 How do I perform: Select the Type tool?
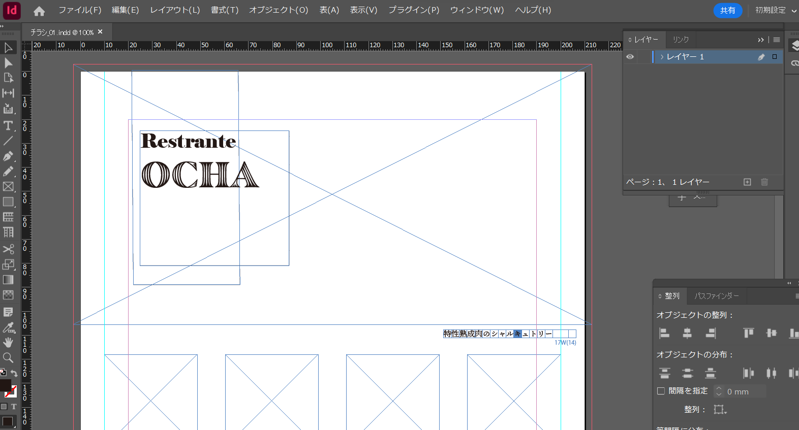coord(8,125)
